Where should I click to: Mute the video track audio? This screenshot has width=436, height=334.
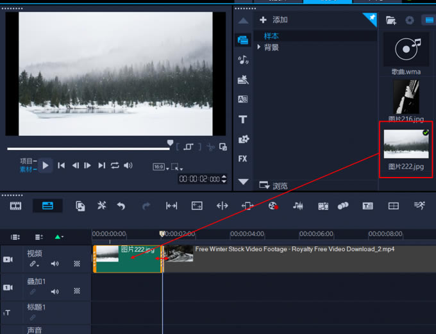(55, 263)
